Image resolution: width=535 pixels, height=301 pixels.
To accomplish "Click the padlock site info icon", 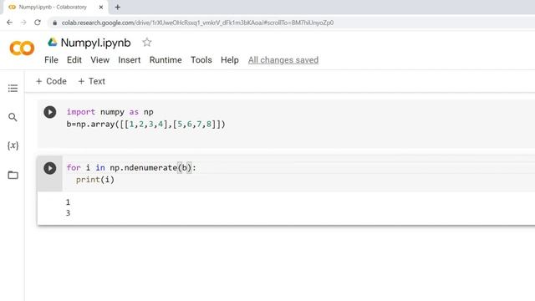I will pos(54,23).
